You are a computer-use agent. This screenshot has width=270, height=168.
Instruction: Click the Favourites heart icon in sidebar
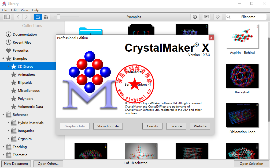click(x=8, y=51)
